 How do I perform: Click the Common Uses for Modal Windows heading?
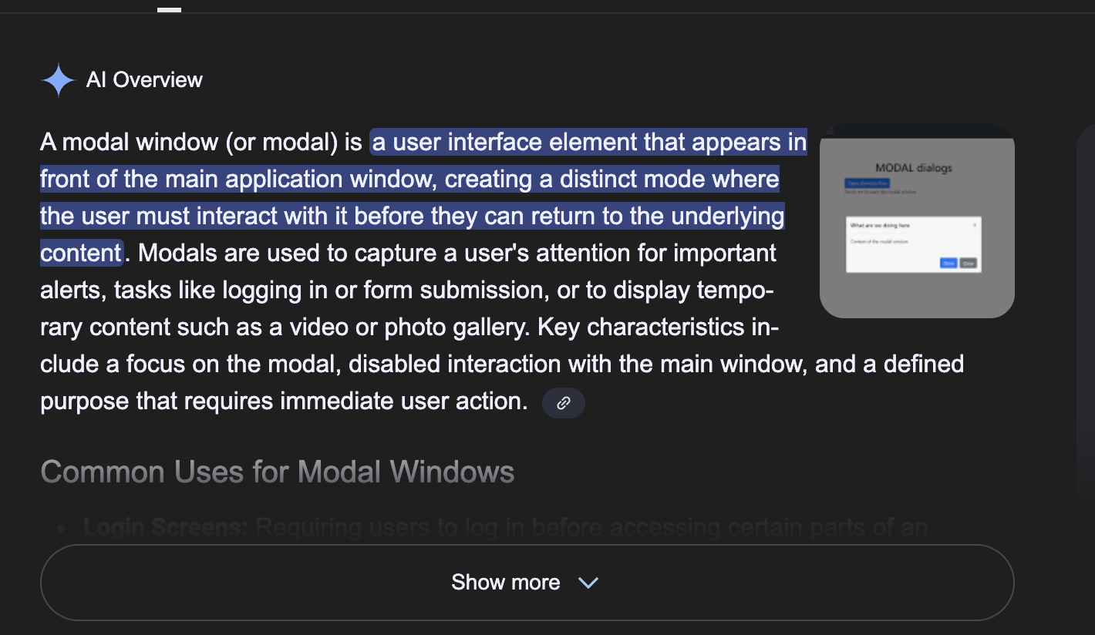(277, 472)
